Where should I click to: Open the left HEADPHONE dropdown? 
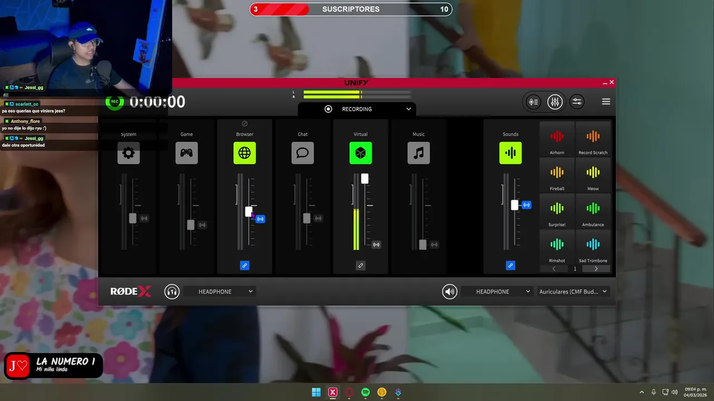[x=219, y=291]
